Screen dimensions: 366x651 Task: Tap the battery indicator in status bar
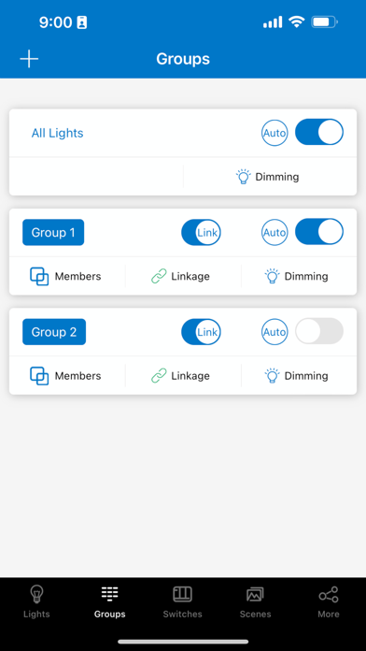325,22
